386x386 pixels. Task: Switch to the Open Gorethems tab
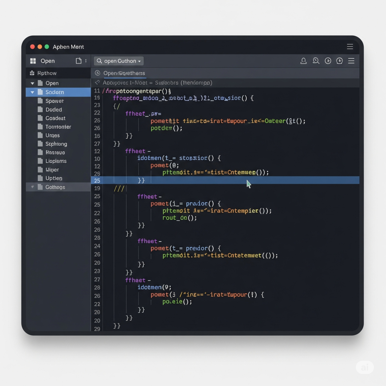[124, 73]
